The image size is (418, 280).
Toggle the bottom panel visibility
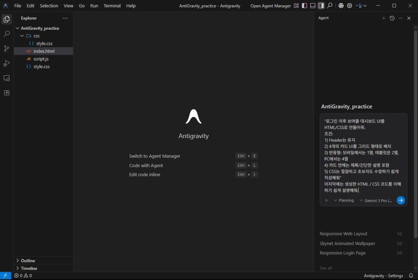[312, 6]
